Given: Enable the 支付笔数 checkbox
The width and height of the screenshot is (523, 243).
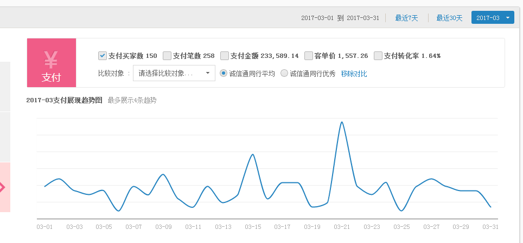Looking at the screenshot, I should [167, 56].
